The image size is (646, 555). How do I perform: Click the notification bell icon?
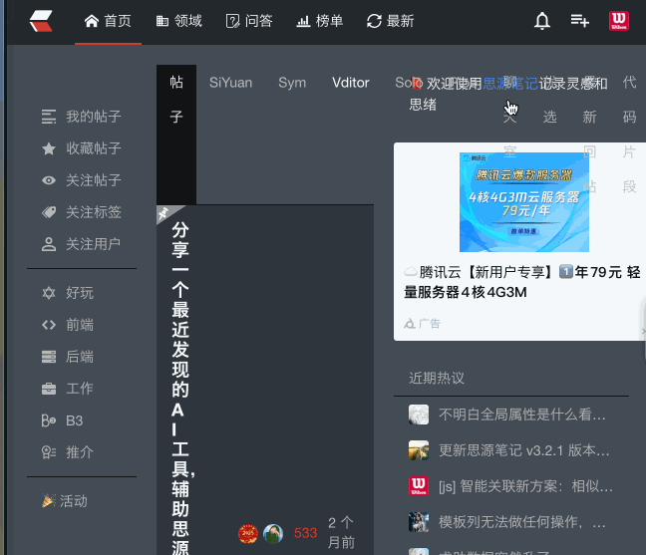click(x=542, y=21)
